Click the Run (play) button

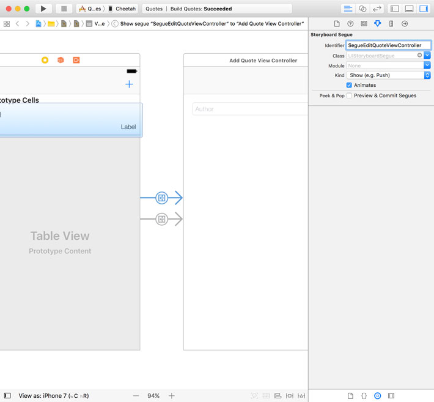[43, 9]
